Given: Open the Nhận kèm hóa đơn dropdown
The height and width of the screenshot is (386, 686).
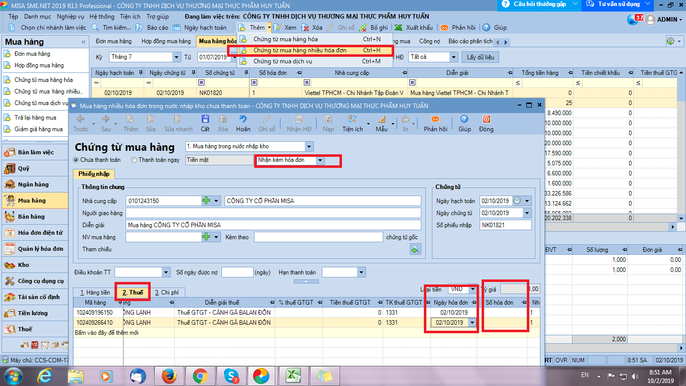Looking at the screenshot, I should point(320,160).
